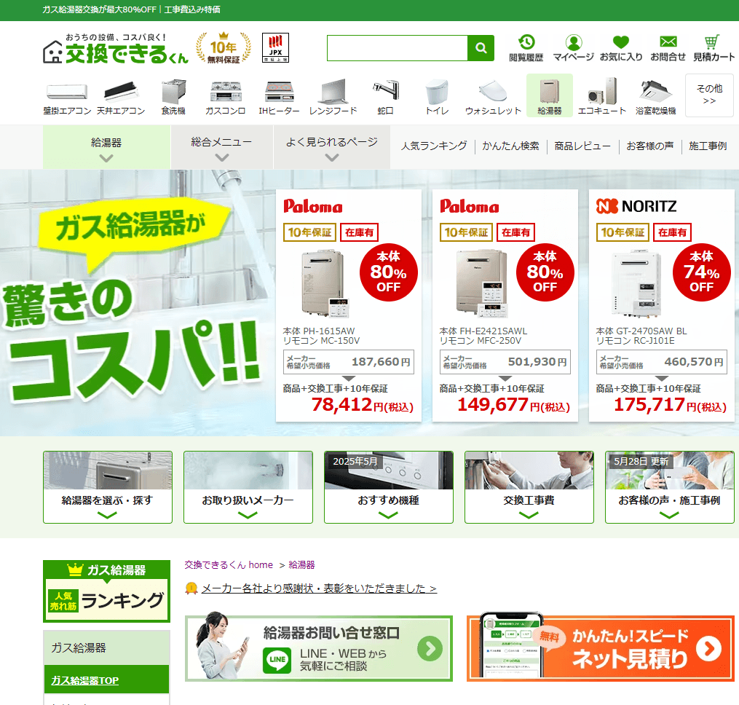Select the トイレ category icon
739x705 pixels.
click(437, 96)
